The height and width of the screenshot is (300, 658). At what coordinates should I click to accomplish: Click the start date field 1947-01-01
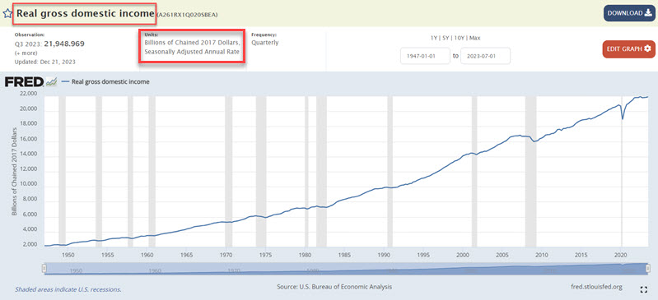click(425, 56)
